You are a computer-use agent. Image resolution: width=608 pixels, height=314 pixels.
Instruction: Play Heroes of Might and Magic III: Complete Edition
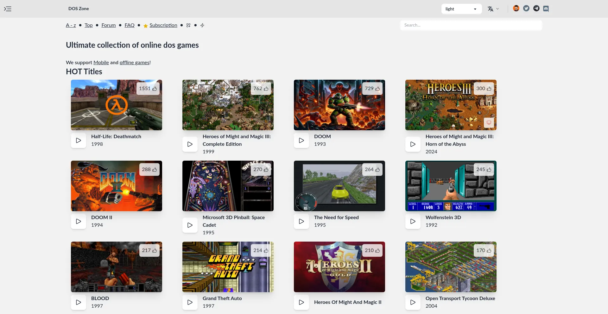(190, 144)
